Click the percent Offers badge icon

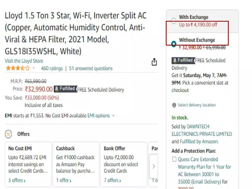tap(8, 134)
